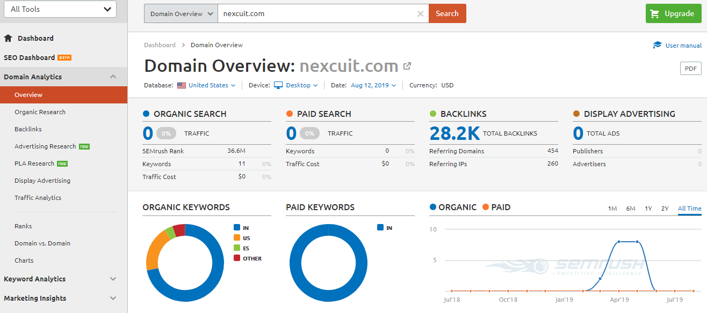Open Organic Research in sidebar
This screenshot has width=707, height=313.
[40, 112]
